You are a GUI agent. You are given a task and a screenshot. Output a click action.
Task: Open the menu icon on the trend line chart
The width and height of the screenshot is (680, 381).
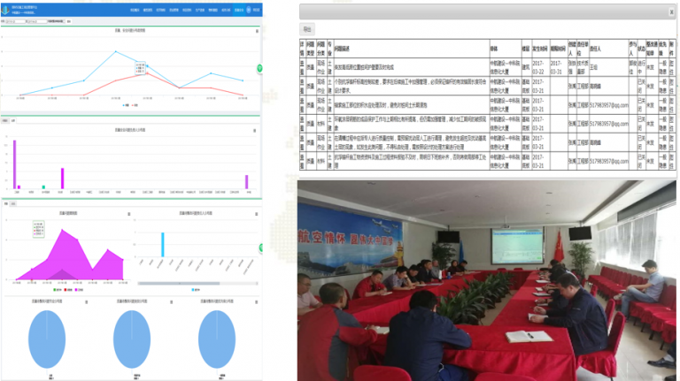[255, 29]
